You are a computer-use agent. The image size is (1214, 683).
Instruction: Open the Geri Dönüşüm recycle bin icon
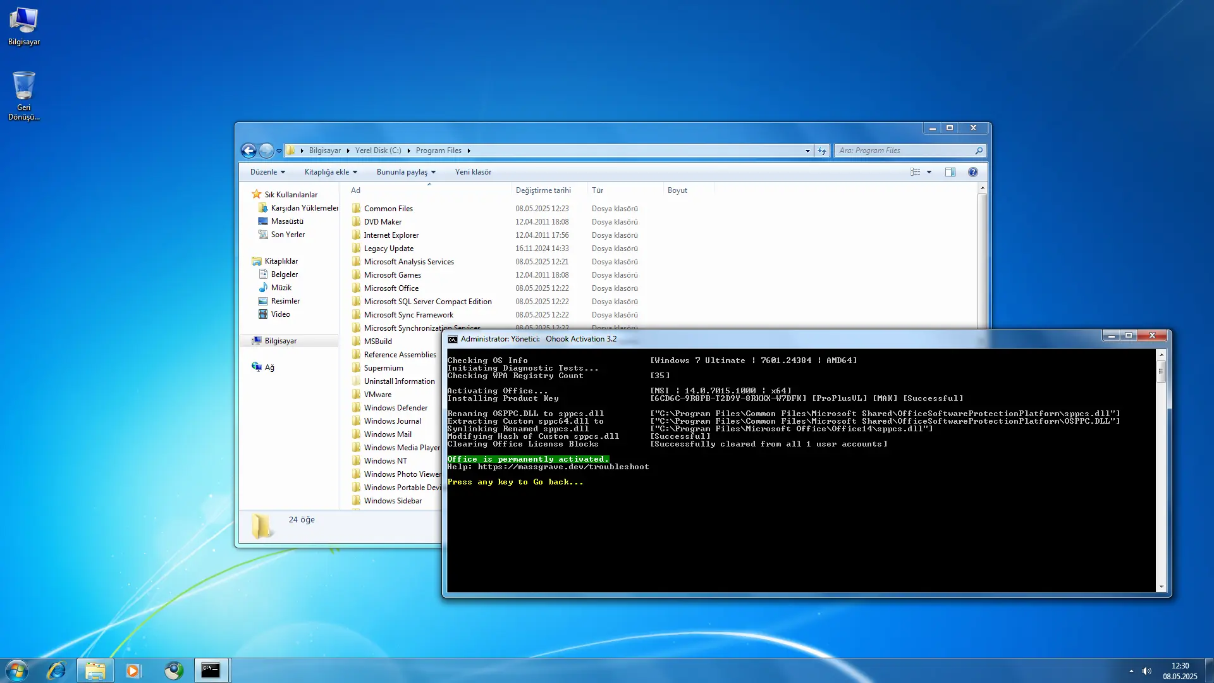point(24,95)
